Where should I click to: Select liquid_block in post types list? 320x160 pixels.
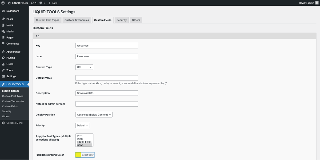(84, 142)
